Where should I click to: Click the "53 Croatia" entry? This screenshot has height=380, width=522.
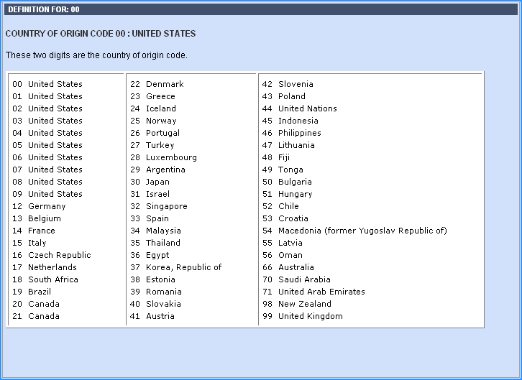coord(285,218)
